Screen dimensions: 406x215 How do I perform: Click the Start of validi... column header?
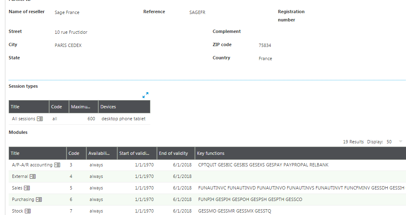[137, 153]
